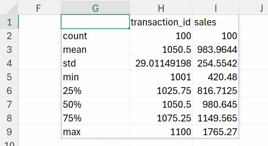Click the row 4 header
This screenshot has width=268, height=146.
pyautogui.click(x=9, y=63)
